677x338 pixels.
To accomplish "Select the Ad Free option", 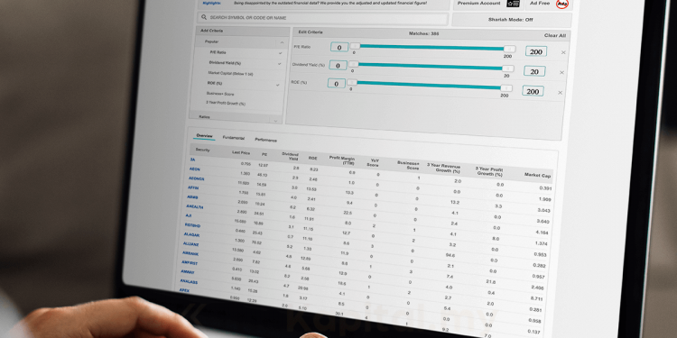I will 541,3.
